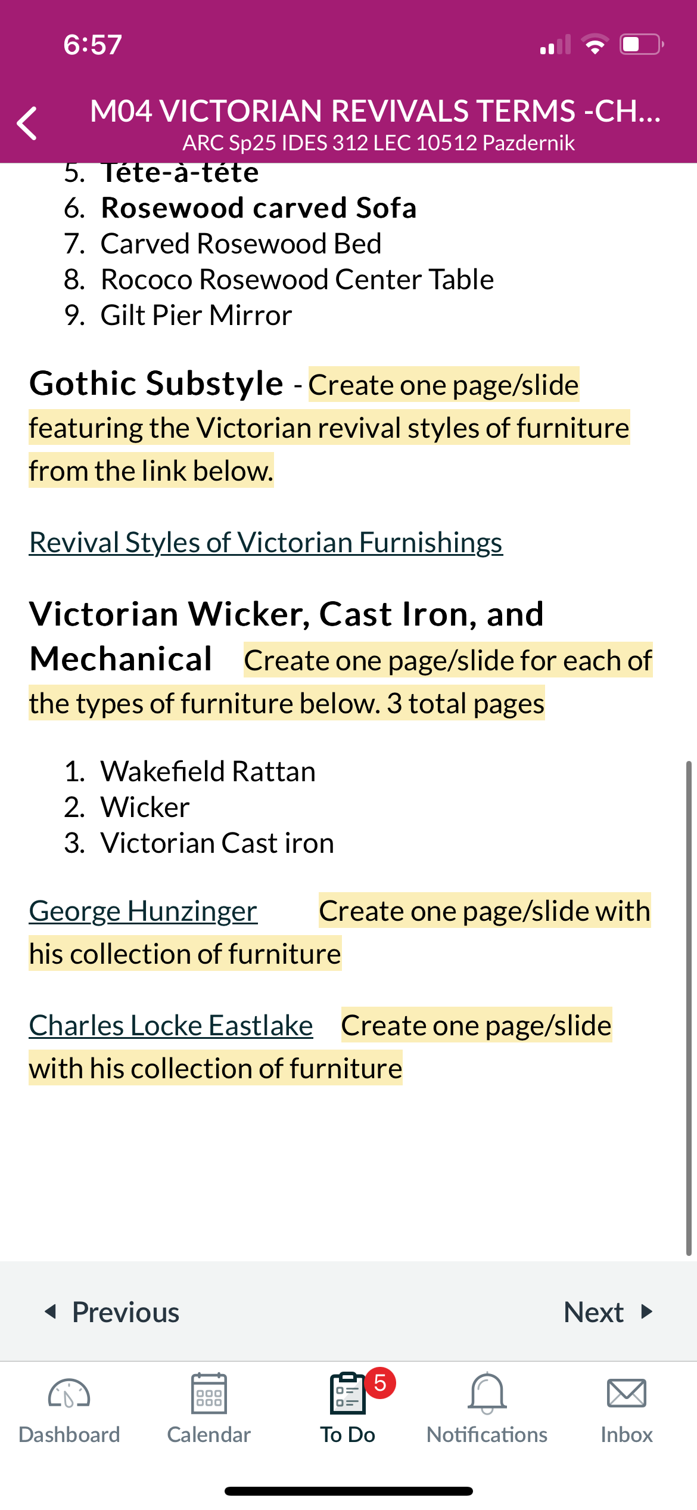Tap the Wi-Fi icon in status bar
The image size is (697, 1510).
(x=595, y=44)
